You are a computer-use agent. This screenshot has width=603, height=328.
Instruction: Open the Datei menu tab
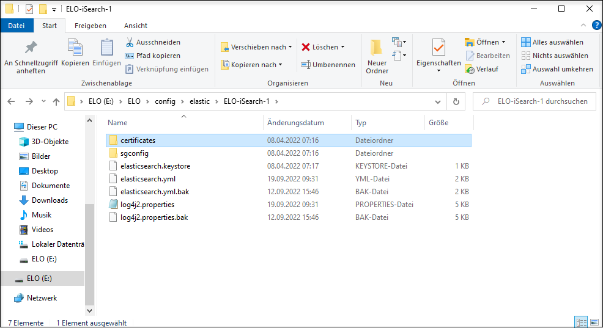click(x=16, y=26)
